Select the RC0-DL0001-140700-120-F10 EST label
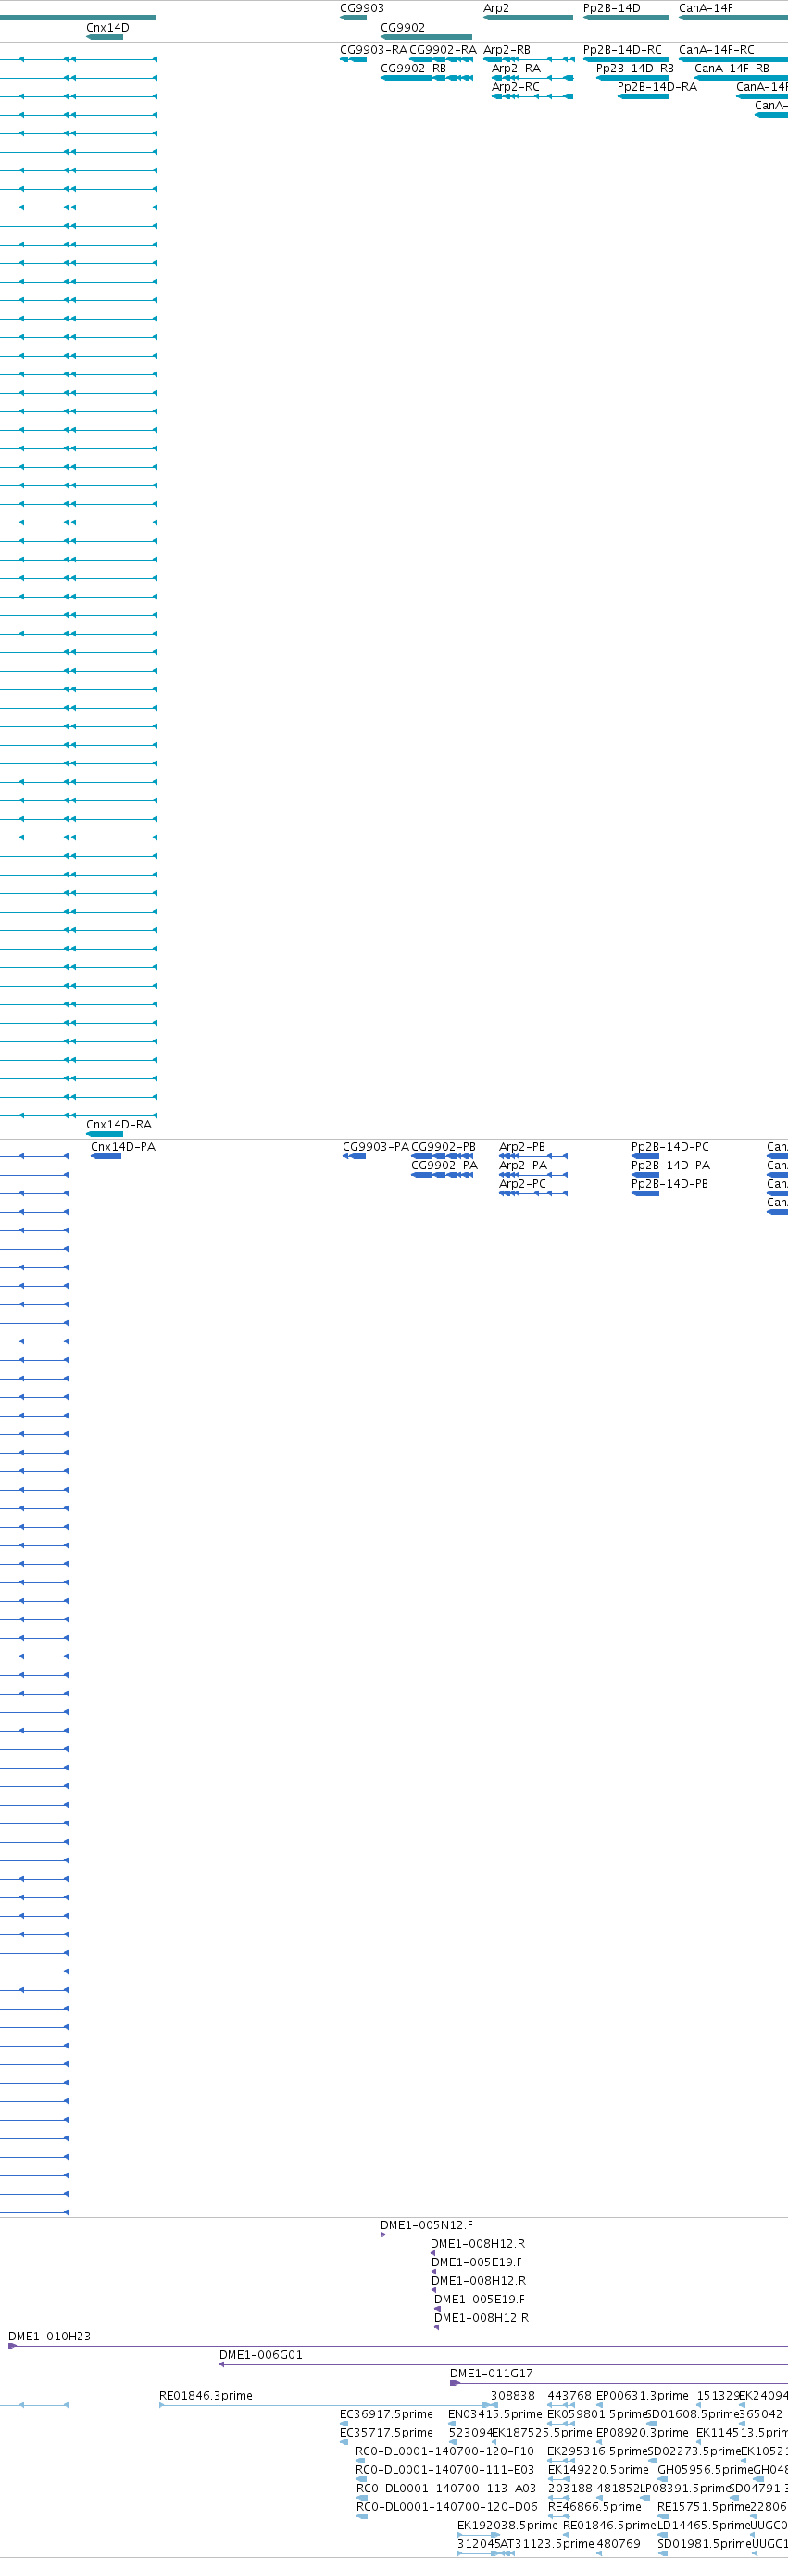The image size is (788, 2558). pos(444,2451)
